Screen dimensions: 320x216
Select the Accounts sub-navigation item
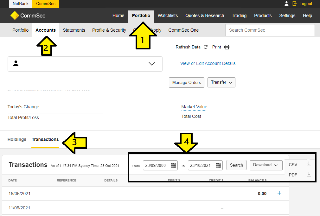point(46,30)
